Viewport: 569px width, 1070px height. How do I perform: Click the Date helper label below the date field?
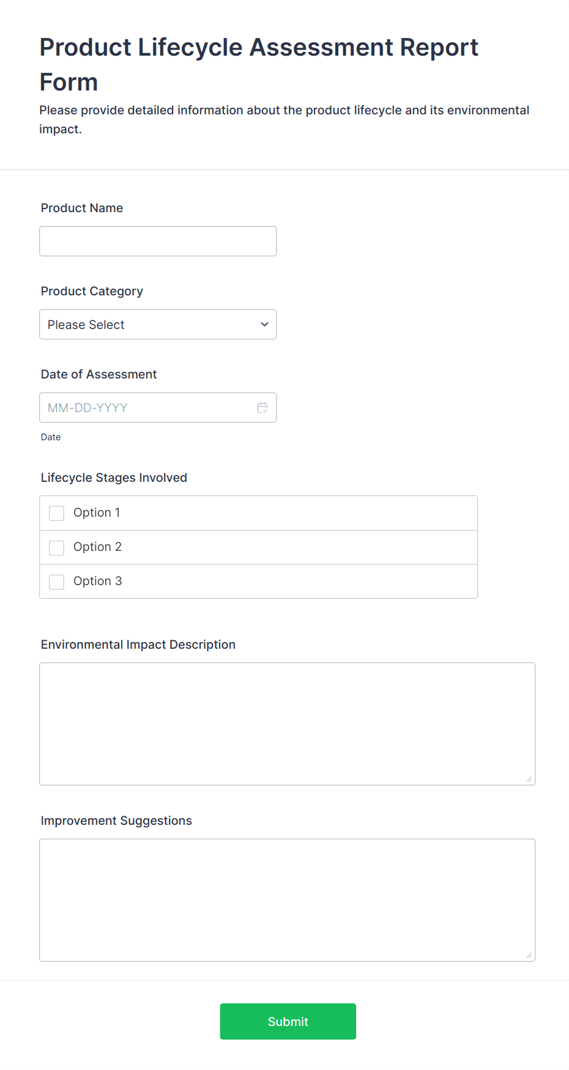click(51, 437)
